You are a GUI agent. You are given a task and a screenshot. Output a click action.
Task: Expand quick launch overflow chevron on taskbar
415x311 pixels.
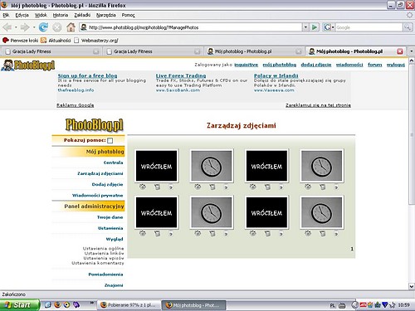pos(91,303)
